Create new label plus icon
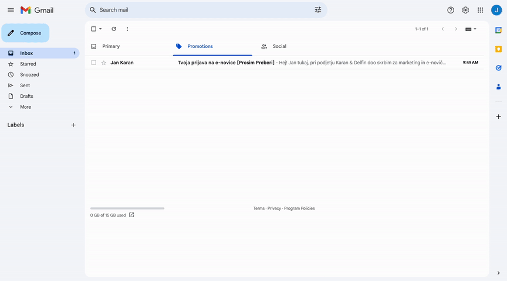The width and height of the screenshot is (507, 281). point(73,125)
